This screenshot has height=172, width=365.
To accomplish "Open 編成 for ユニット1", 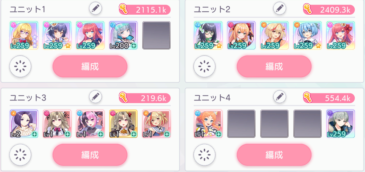I will (x=90, y=66).
